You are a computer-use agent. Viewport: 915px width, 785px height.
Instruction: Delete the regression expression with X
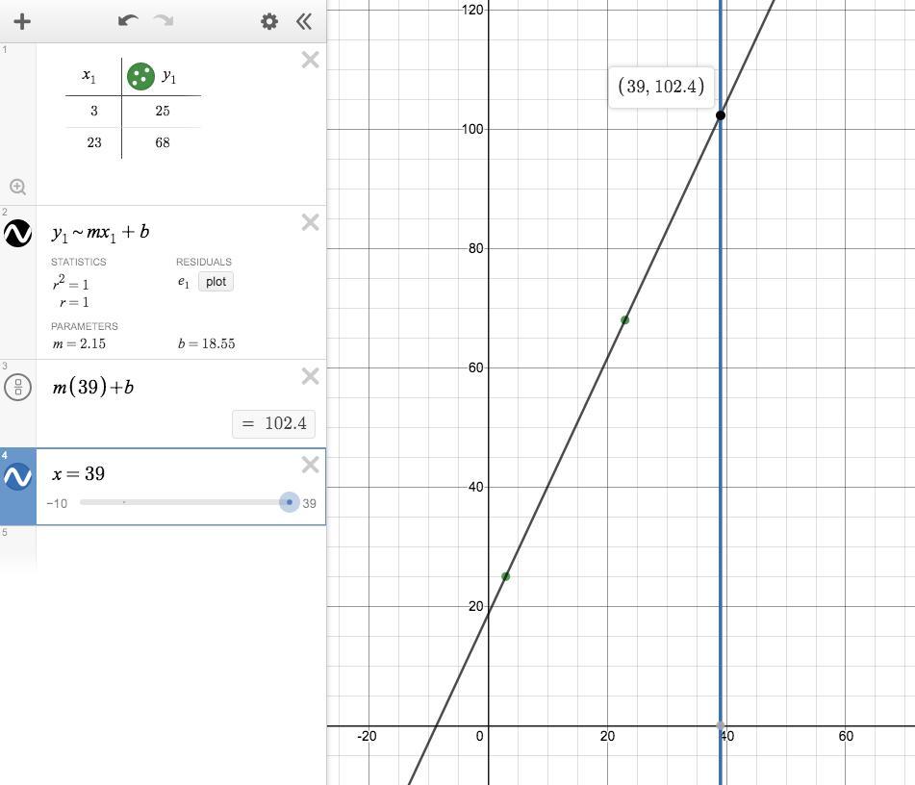tap(311, 222)
